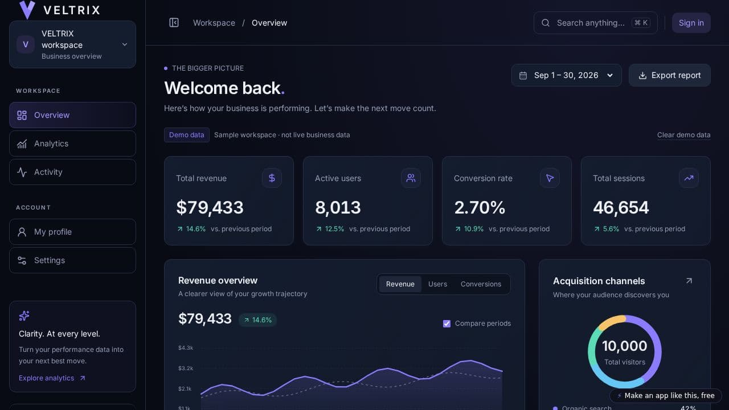Click the Clear demo data link
The height and width of the screenshot is (410, 729).
tap(684, 135)
